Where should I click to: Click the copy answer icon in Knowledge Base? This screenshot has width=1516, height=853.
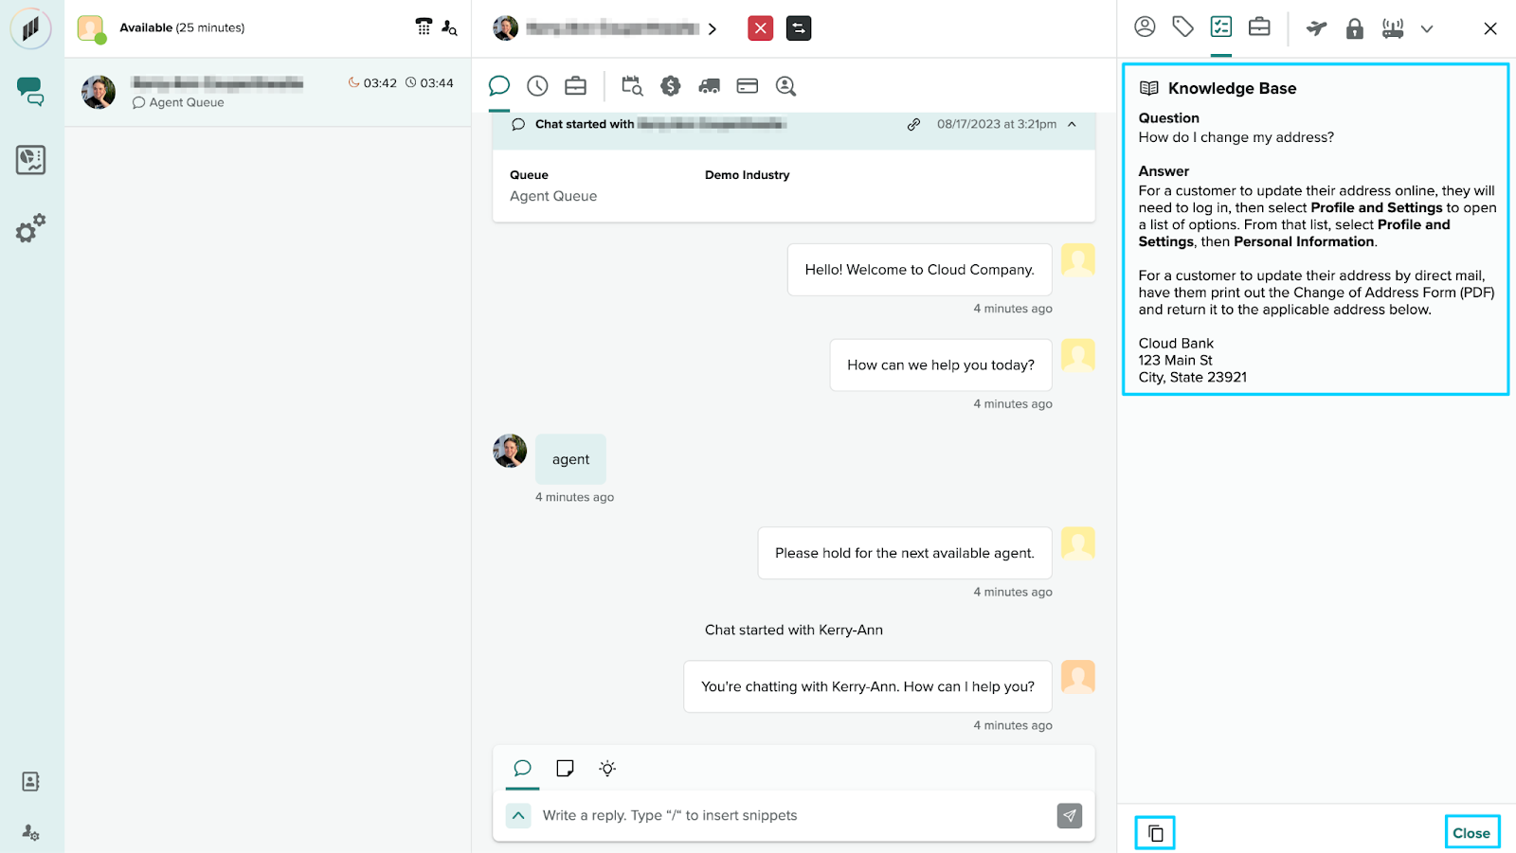coord(1155,833)
